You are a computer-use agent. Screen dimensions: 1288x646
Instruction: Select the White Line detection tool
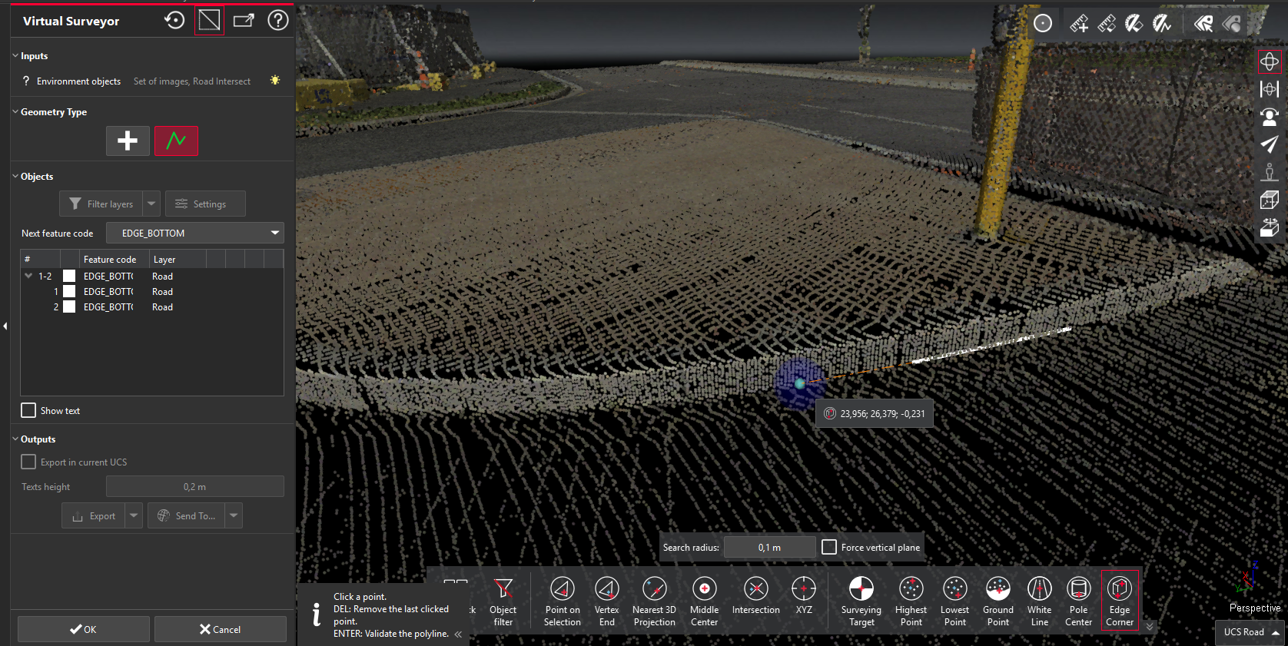point(1039,601)
